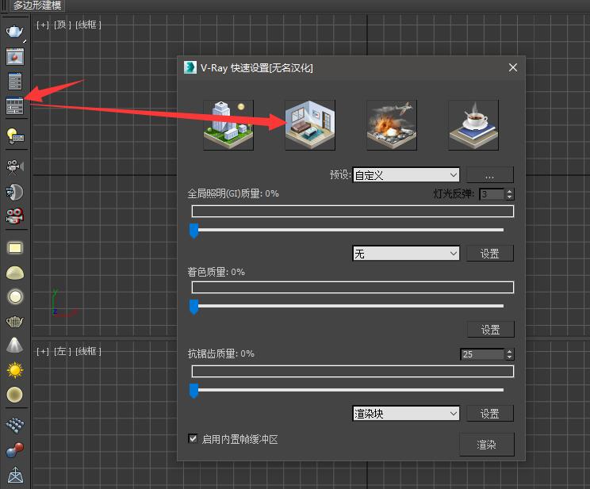Close the V-Ray 快速设置 dialog

click(512, 67)
